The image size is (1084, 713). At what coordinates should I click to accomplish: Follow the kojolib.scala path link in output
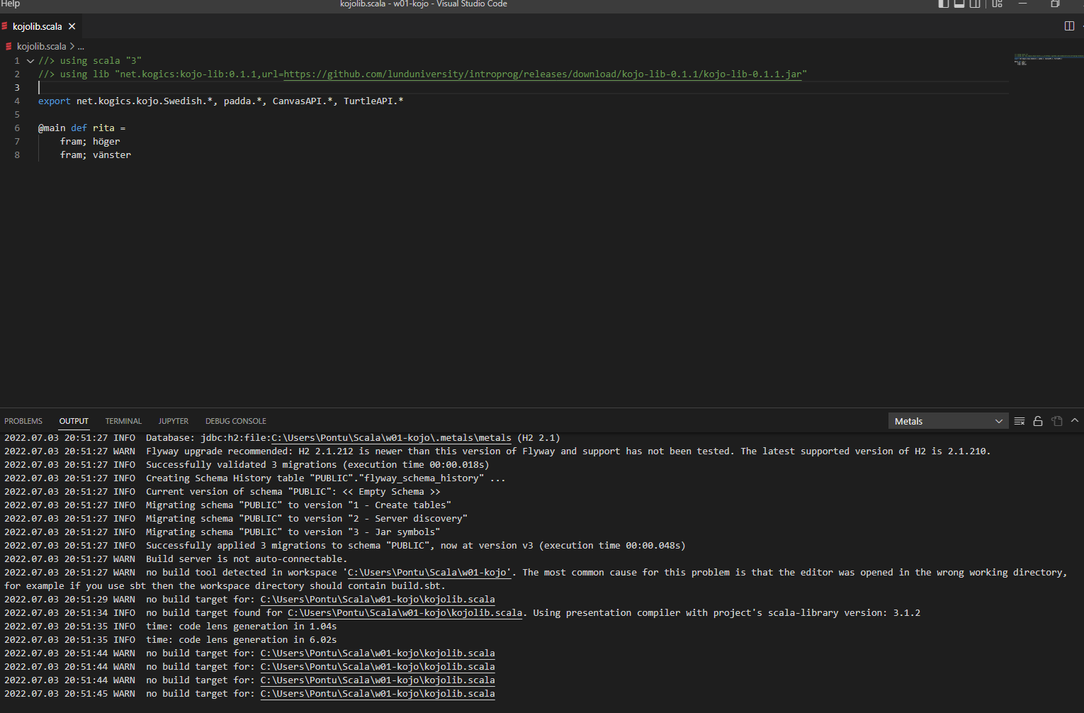tap(377, 599)
